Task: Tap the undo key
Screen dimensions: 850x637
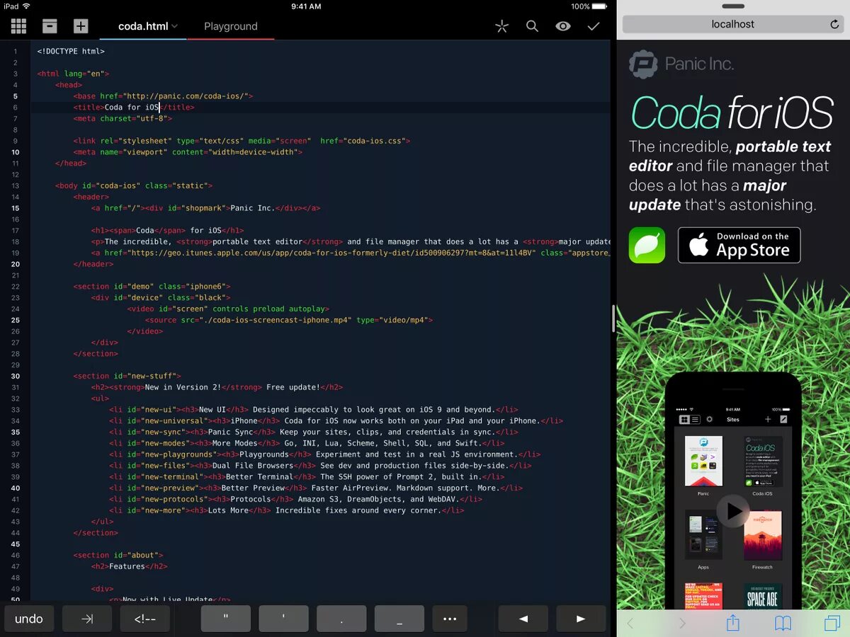Action: click(x=29, y=619)
